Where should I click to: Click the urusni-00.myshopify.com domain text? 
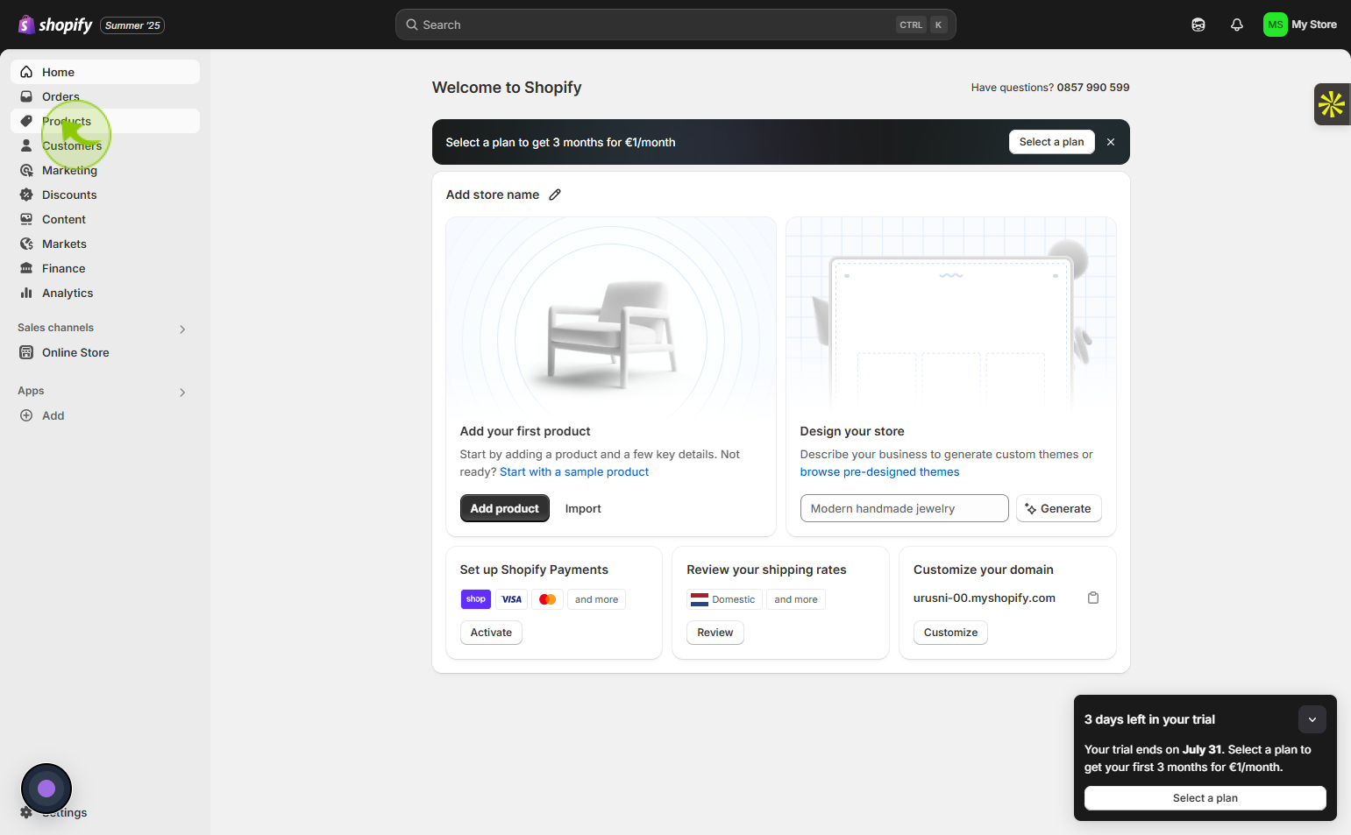coord(985,598)
